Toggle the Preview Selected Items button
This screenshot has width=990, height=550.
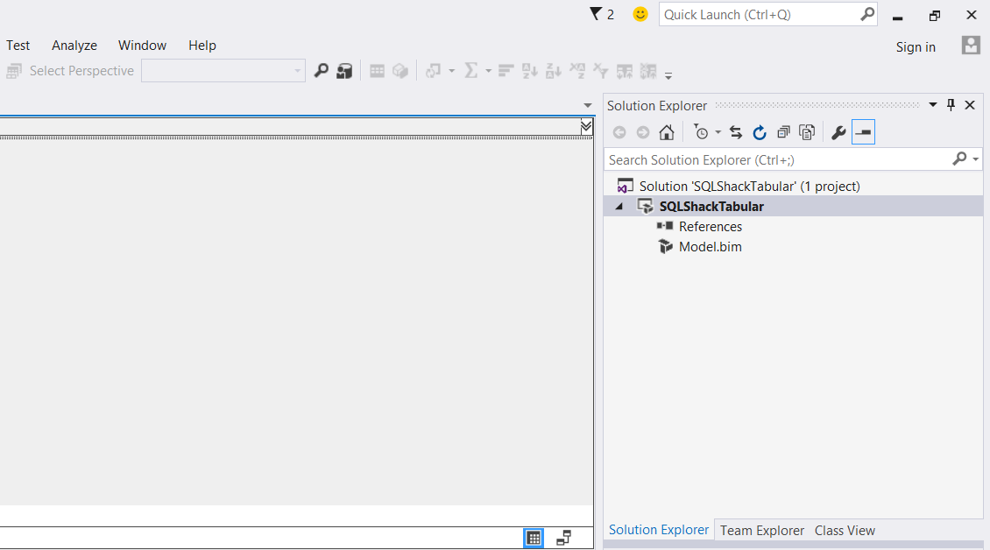click(863, 132)
